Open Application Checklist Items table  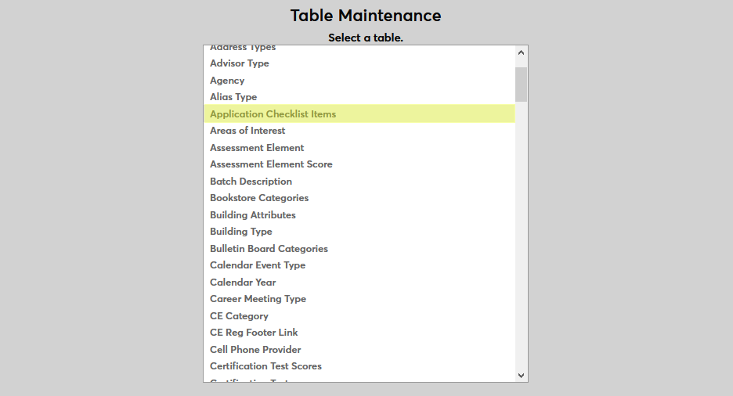tap(273, 114)
